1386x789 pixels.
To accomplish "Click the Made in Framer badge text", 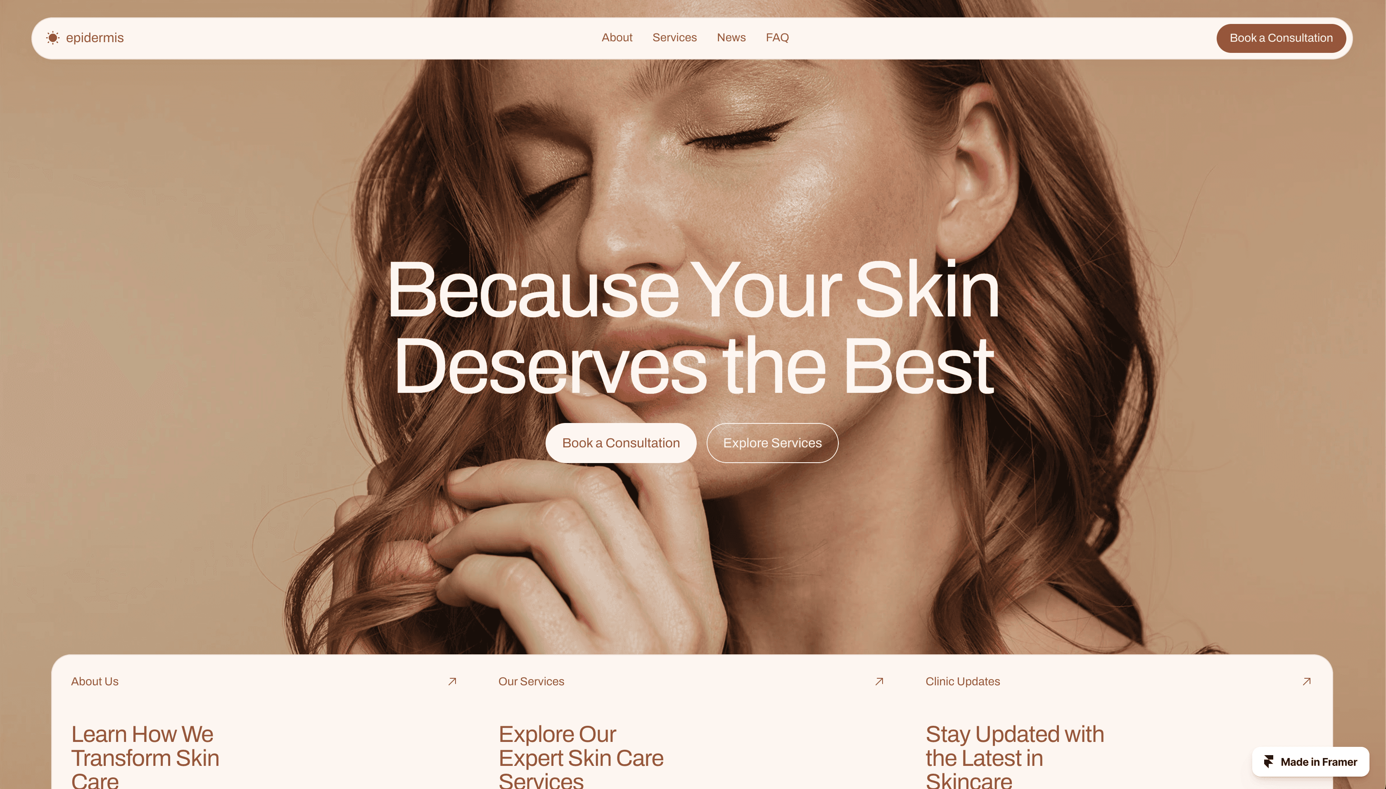I will [x=1319, y=762].
